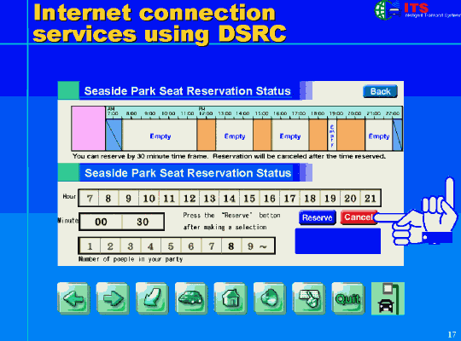Click the Quit icon button

tap(348, 298)
